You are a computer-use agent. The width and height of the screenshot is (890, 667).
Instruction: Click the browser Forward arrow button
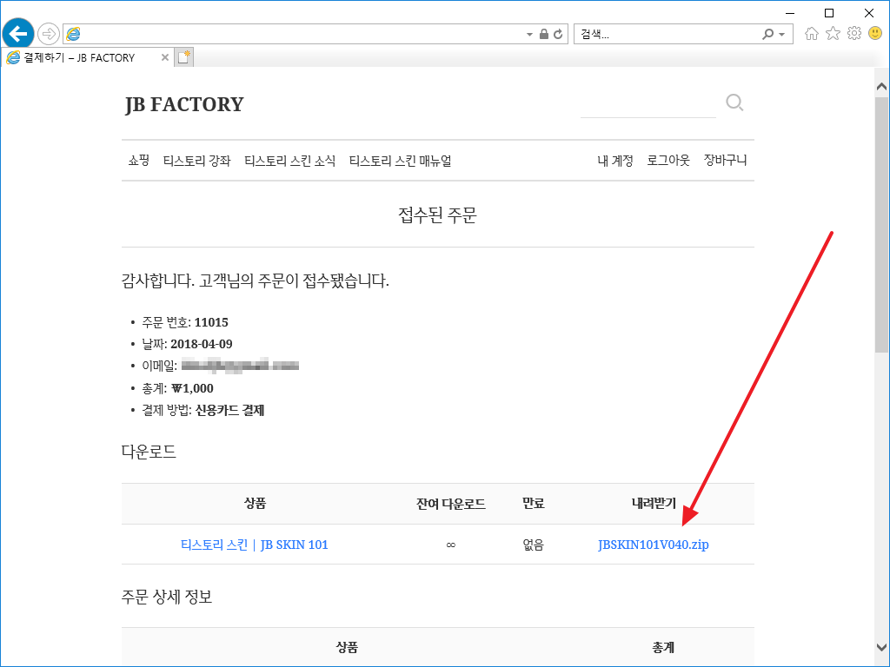(49, 34)
